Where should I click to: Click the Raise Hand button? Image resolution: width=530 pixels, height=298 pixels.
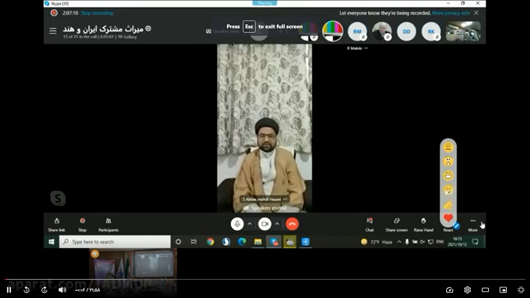pyautogui.click(x=423, y=225)
